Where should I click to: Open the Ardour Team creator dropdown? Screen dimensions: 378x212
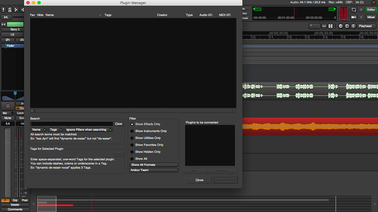click(154, 170)
